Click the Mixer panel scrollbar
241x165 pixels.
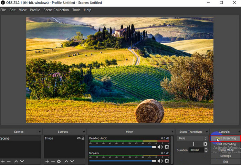(172, 150)
